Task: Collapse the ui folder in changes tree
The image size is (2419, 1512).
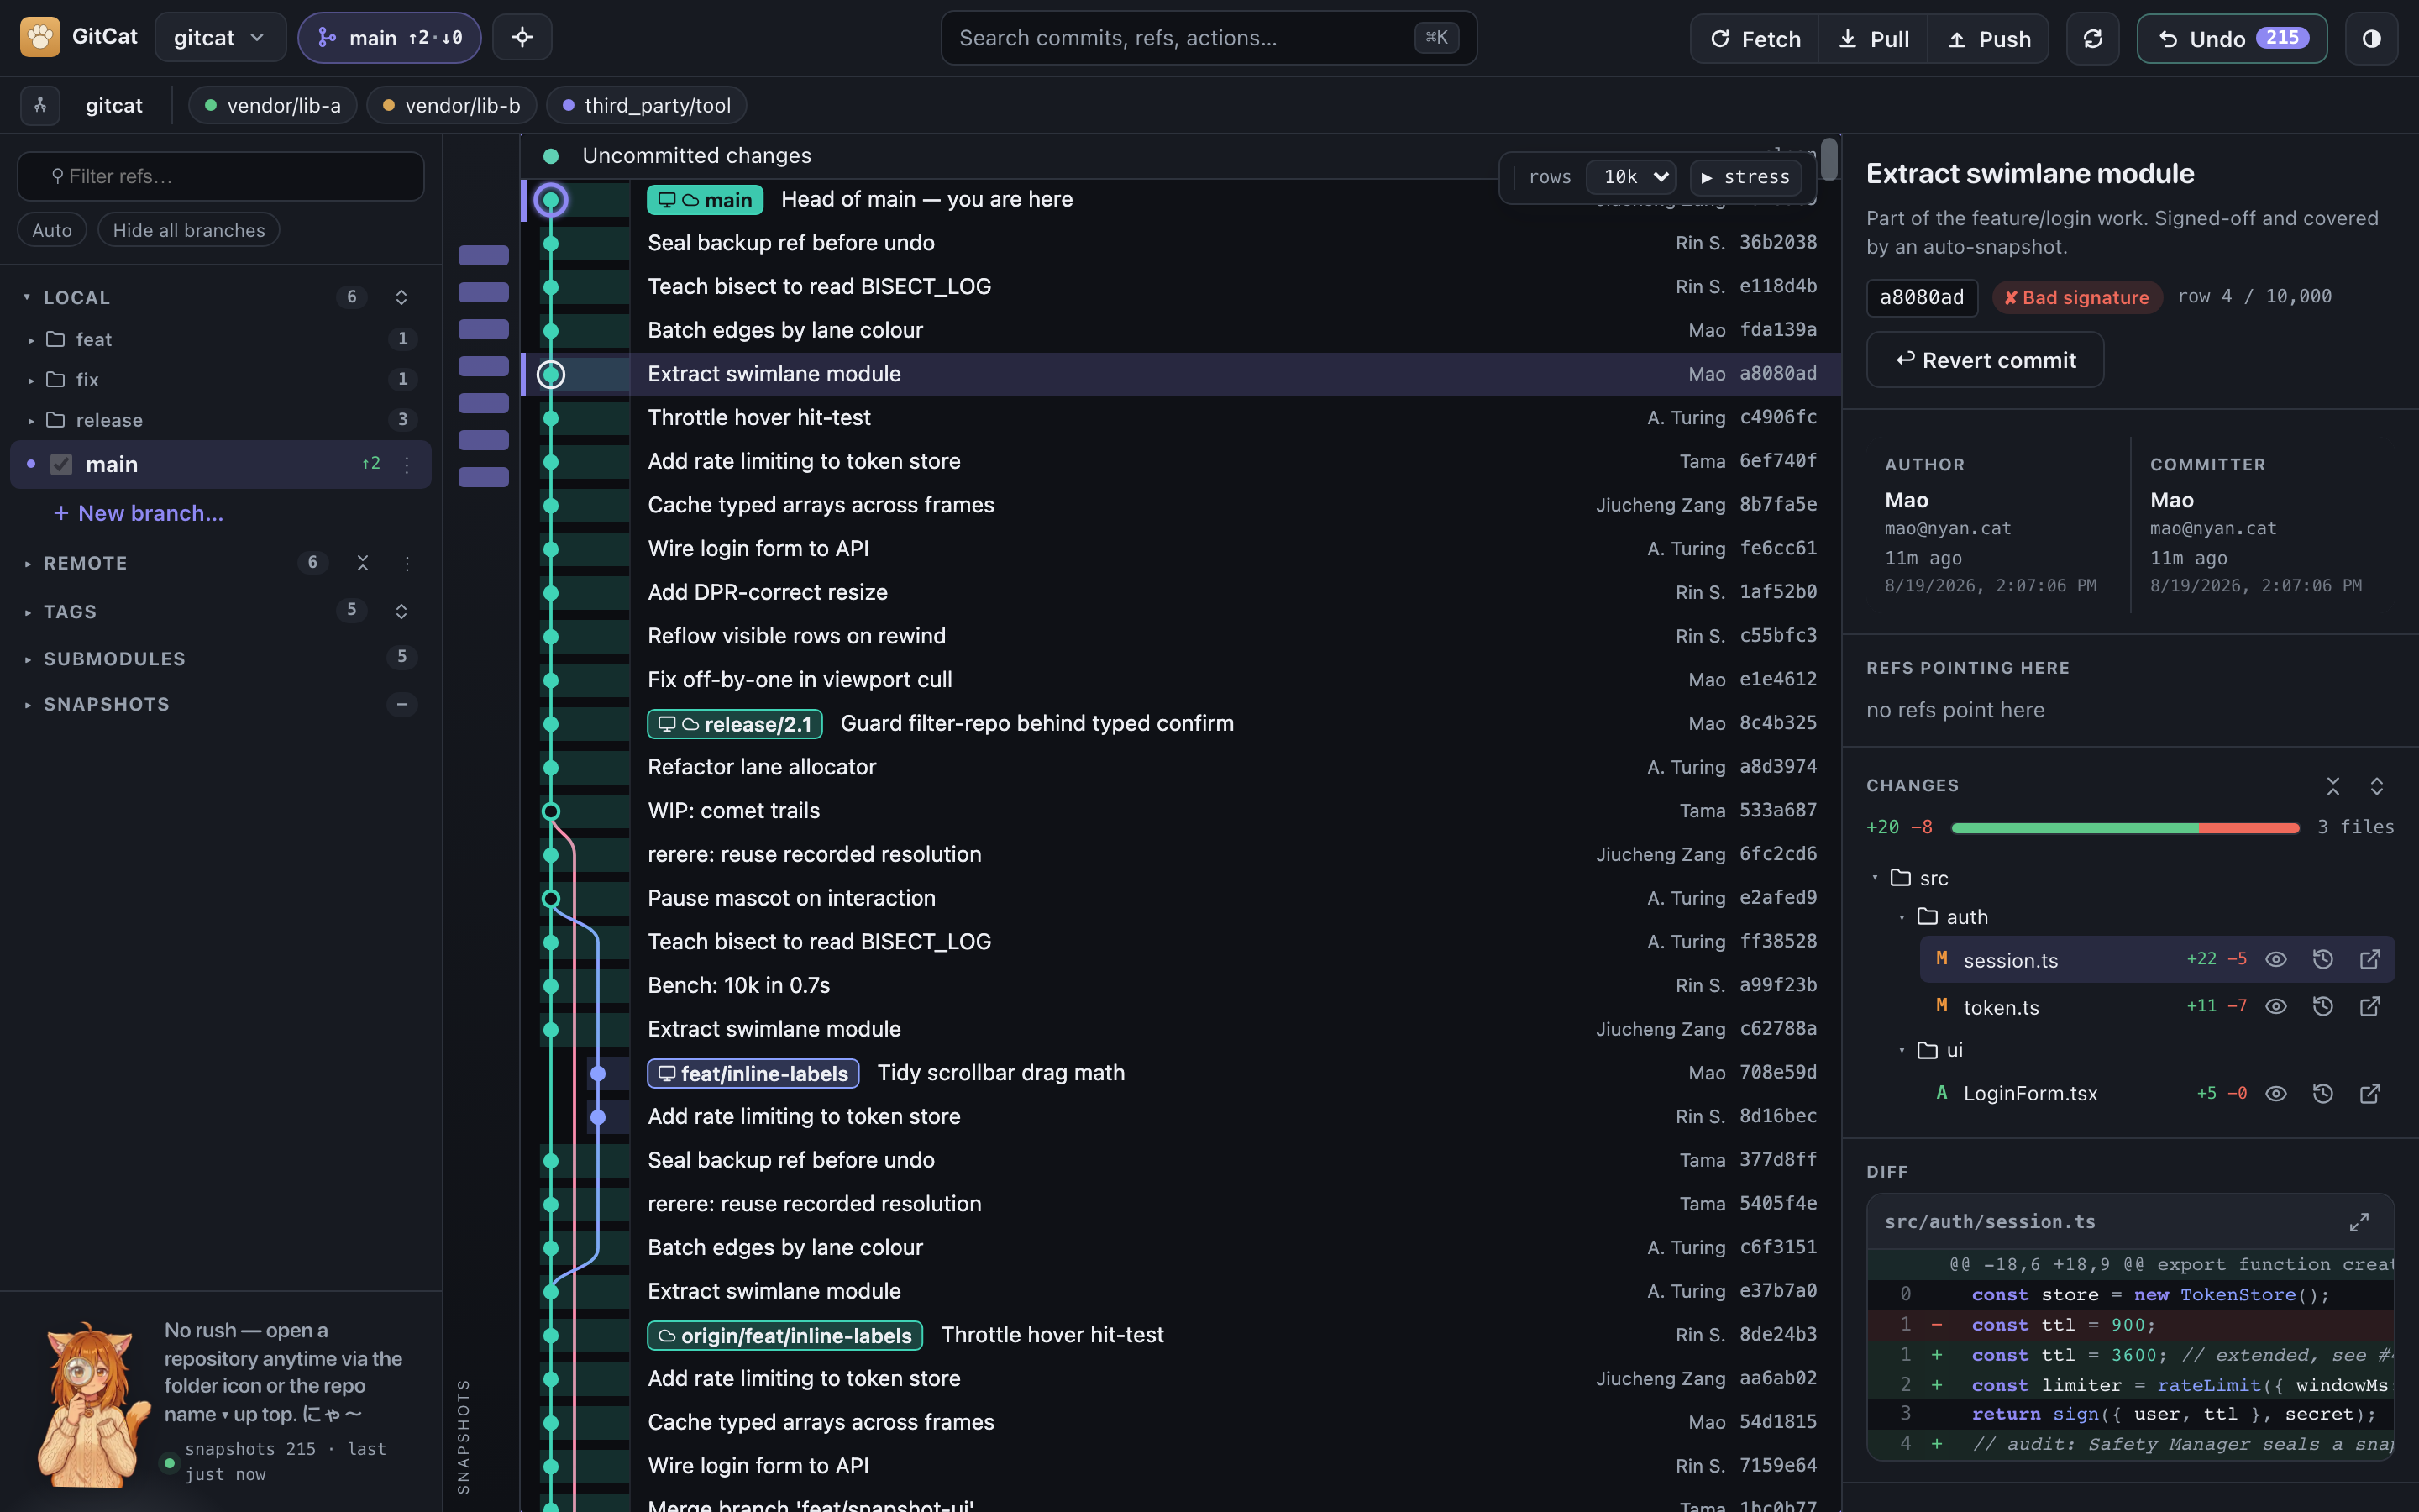Action: 1902,1050
